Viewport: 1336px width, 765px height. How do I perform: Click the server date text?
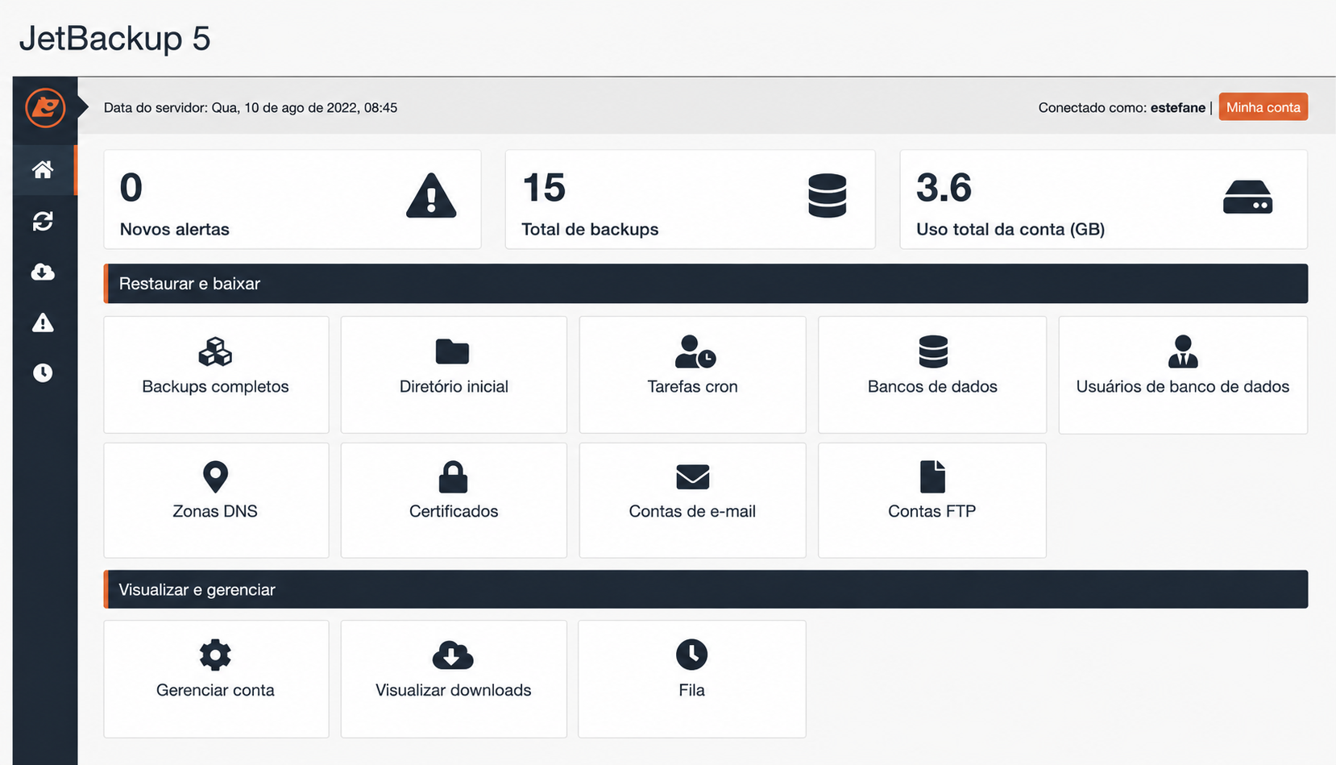[251, 107]
